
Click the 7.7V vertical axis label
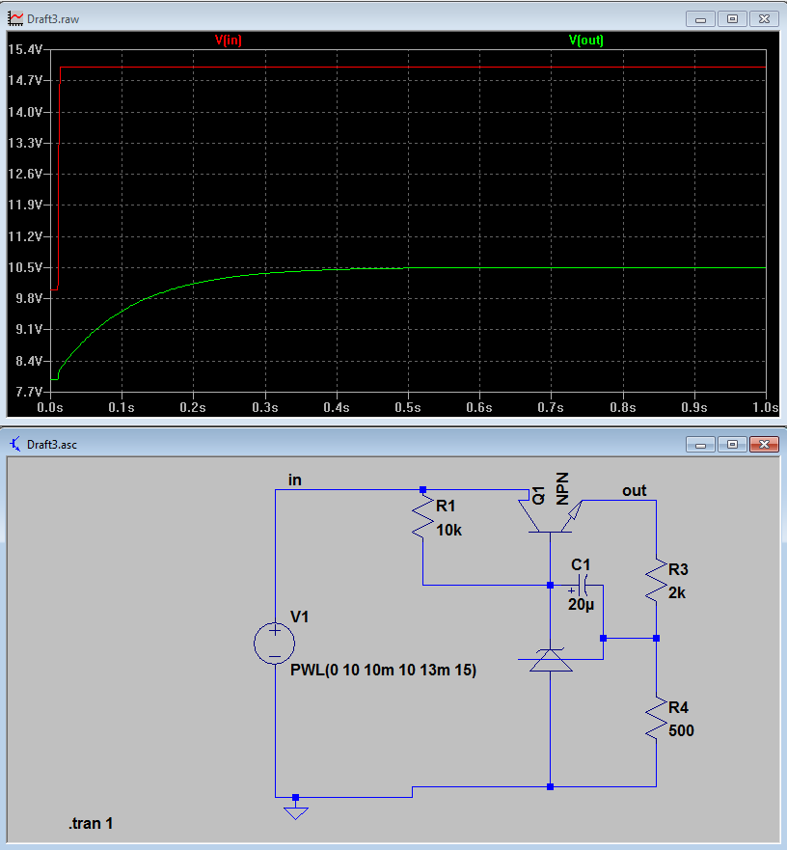pos(28,392)
